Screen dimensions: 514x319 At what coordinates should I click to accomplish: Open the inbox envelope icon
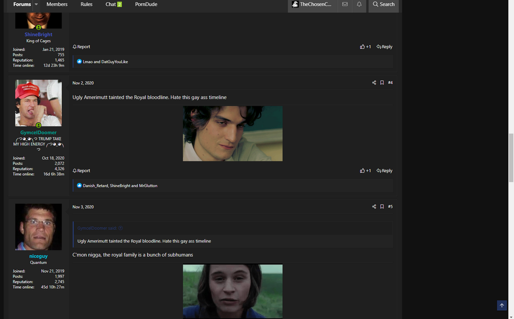point(345,4)
